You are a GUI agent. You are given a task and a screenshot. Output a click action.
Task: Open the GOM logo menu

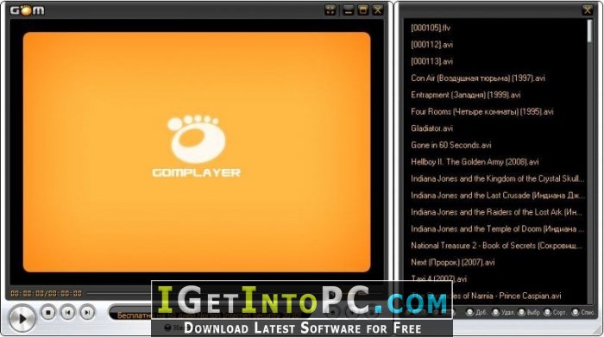pos(27,10)
